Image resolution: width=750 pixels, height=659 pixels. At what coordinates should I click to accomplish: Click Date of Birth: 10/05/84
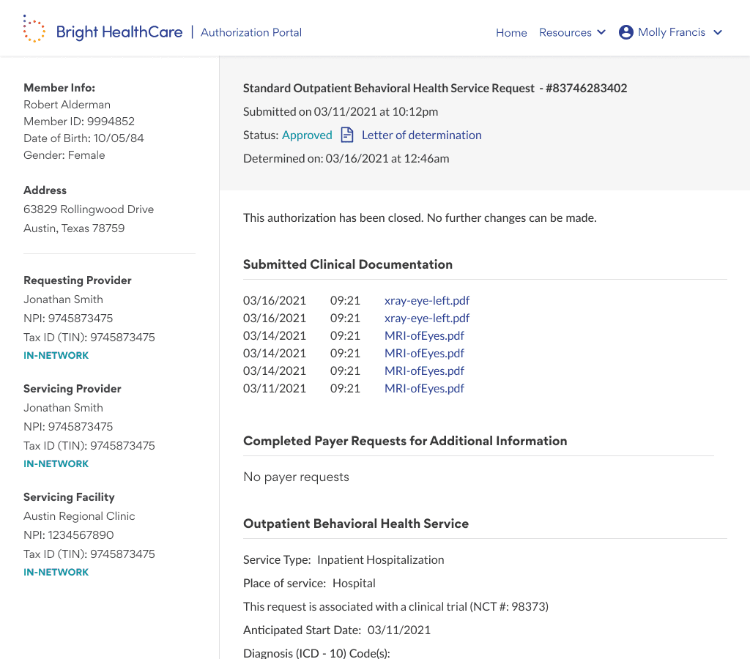83,138
